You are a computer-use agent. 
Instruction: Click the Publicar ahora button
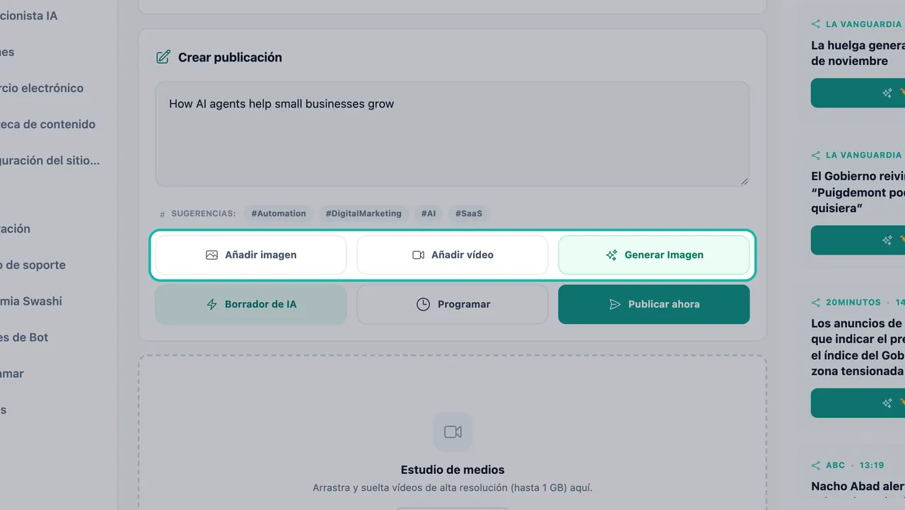coord(654,304)
